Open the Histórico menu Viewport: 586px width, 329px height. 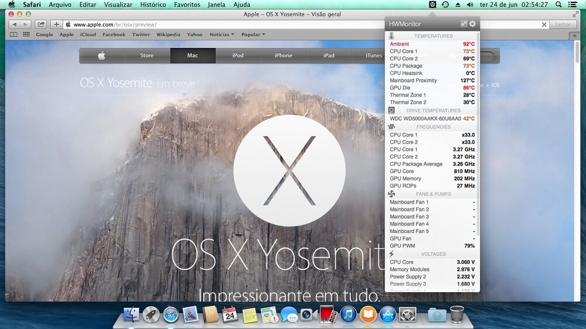pos(153,5)
